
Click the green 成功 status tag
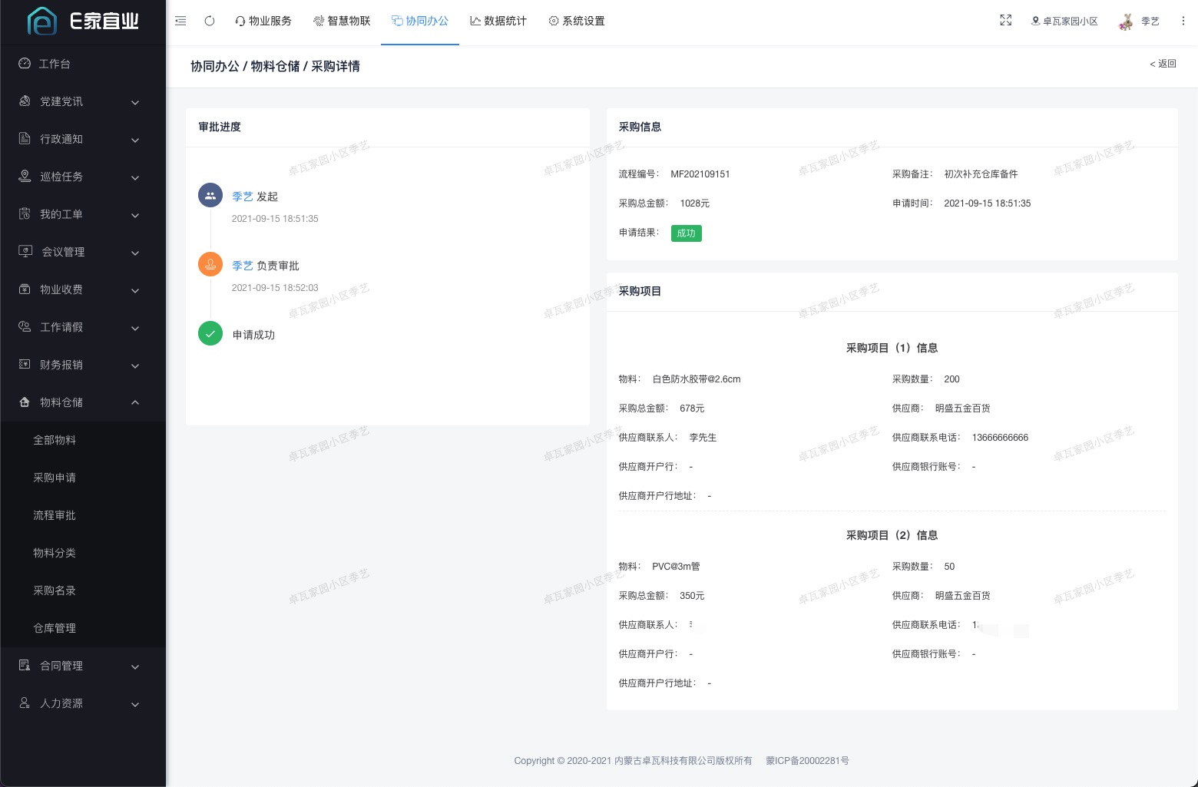tap(686, 233)
